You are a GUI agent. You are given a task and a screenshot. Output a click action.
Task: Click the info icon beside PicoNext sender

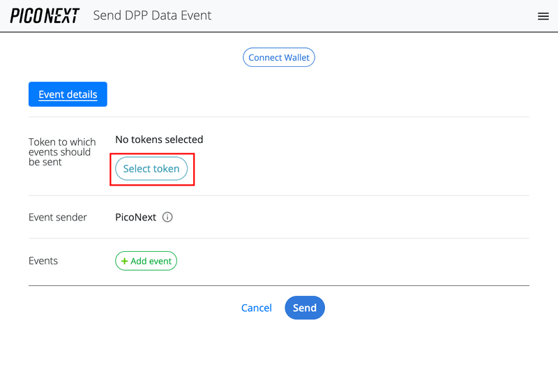[x=167, y=217]
